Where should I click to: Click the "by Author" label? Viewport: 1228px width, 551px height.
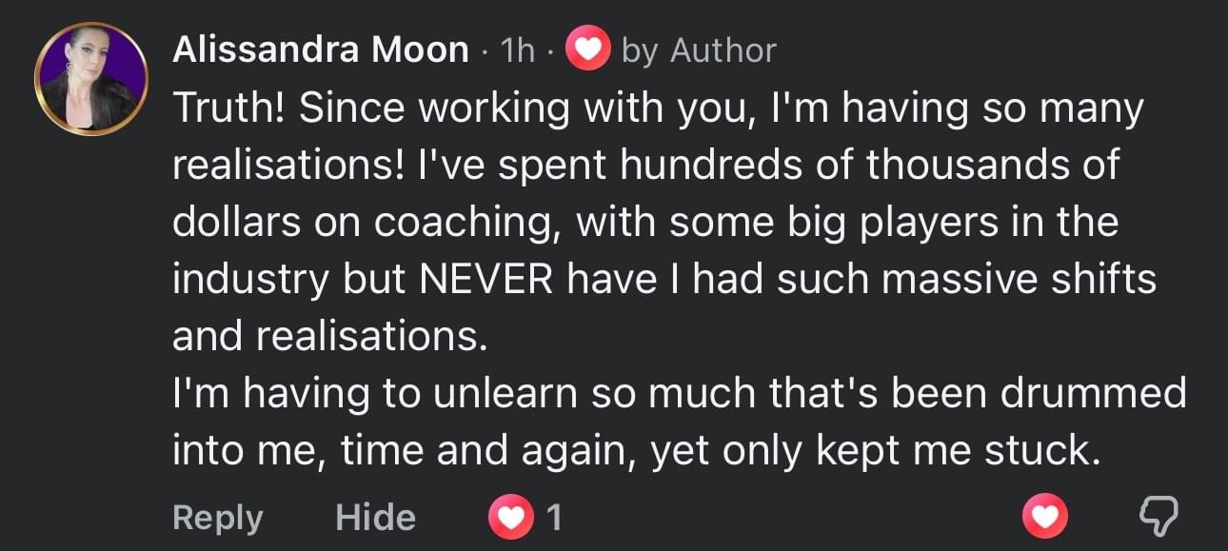[x=699, y=50]
